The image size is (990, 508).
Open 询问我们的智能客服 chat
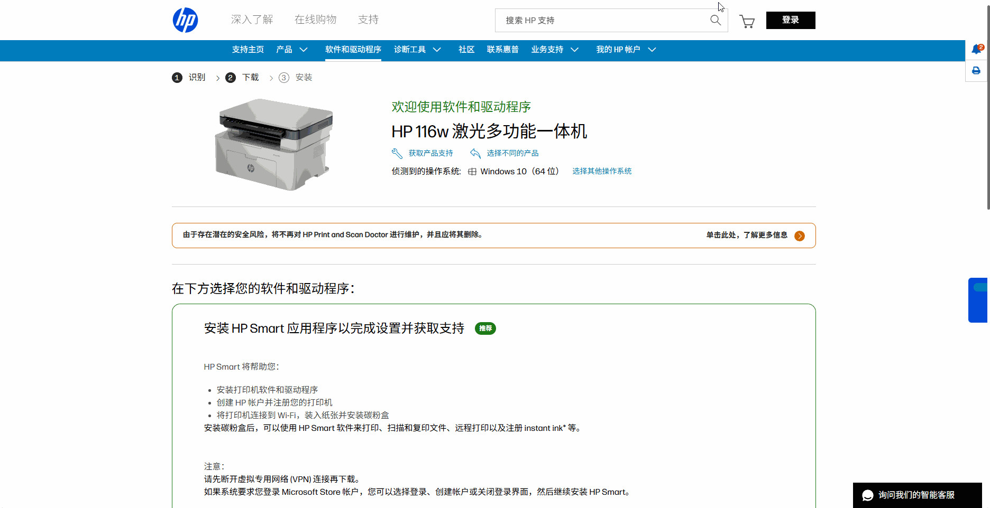click(918, 495)
